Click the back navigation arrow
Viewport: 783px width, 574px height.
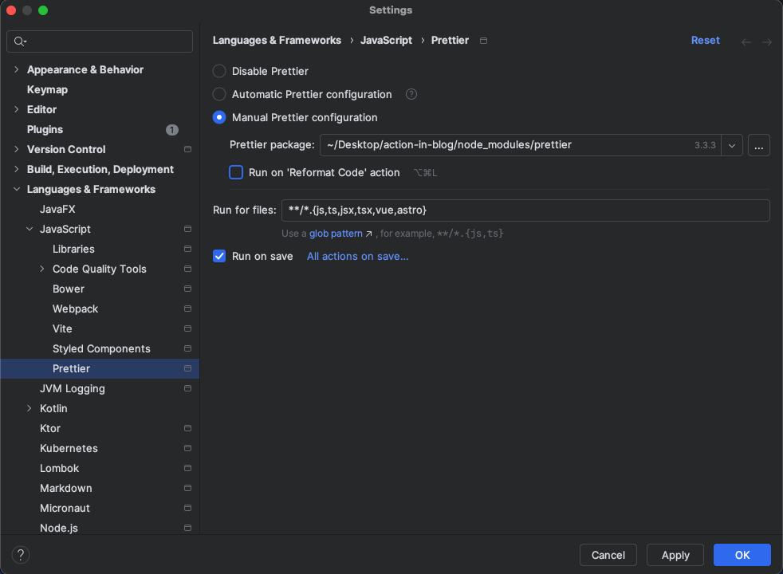pyautogui.click(x=746, y=41)
